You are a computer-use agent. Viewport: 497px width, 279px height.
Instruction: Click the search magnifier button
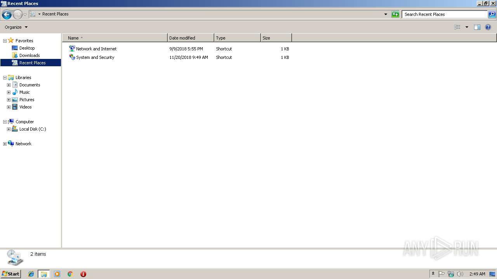(x=492, y=14)
